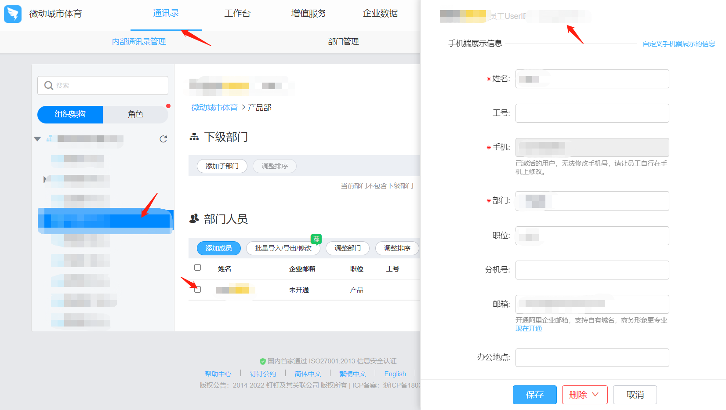Switch to the 角色 tab

pos(135,114)
